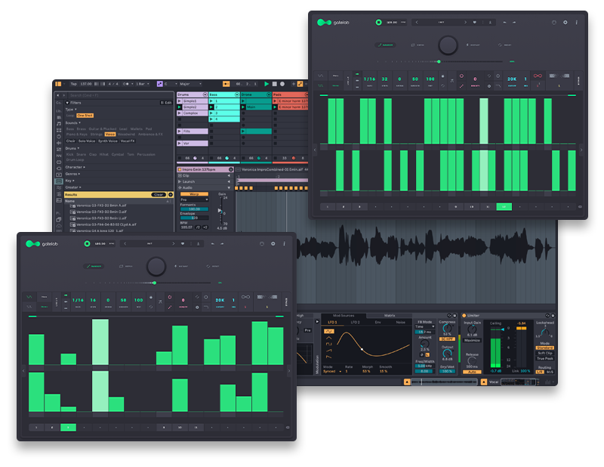Click the Maximize button in Limiter
Image resolution: width=604 pixels, height=467 pixels.
click(x=472, y=339)
